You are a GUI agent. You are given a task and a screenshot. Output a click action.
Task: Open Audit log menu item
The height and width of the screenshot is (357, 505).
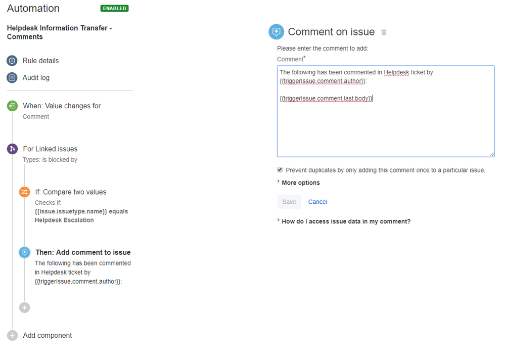36,78
